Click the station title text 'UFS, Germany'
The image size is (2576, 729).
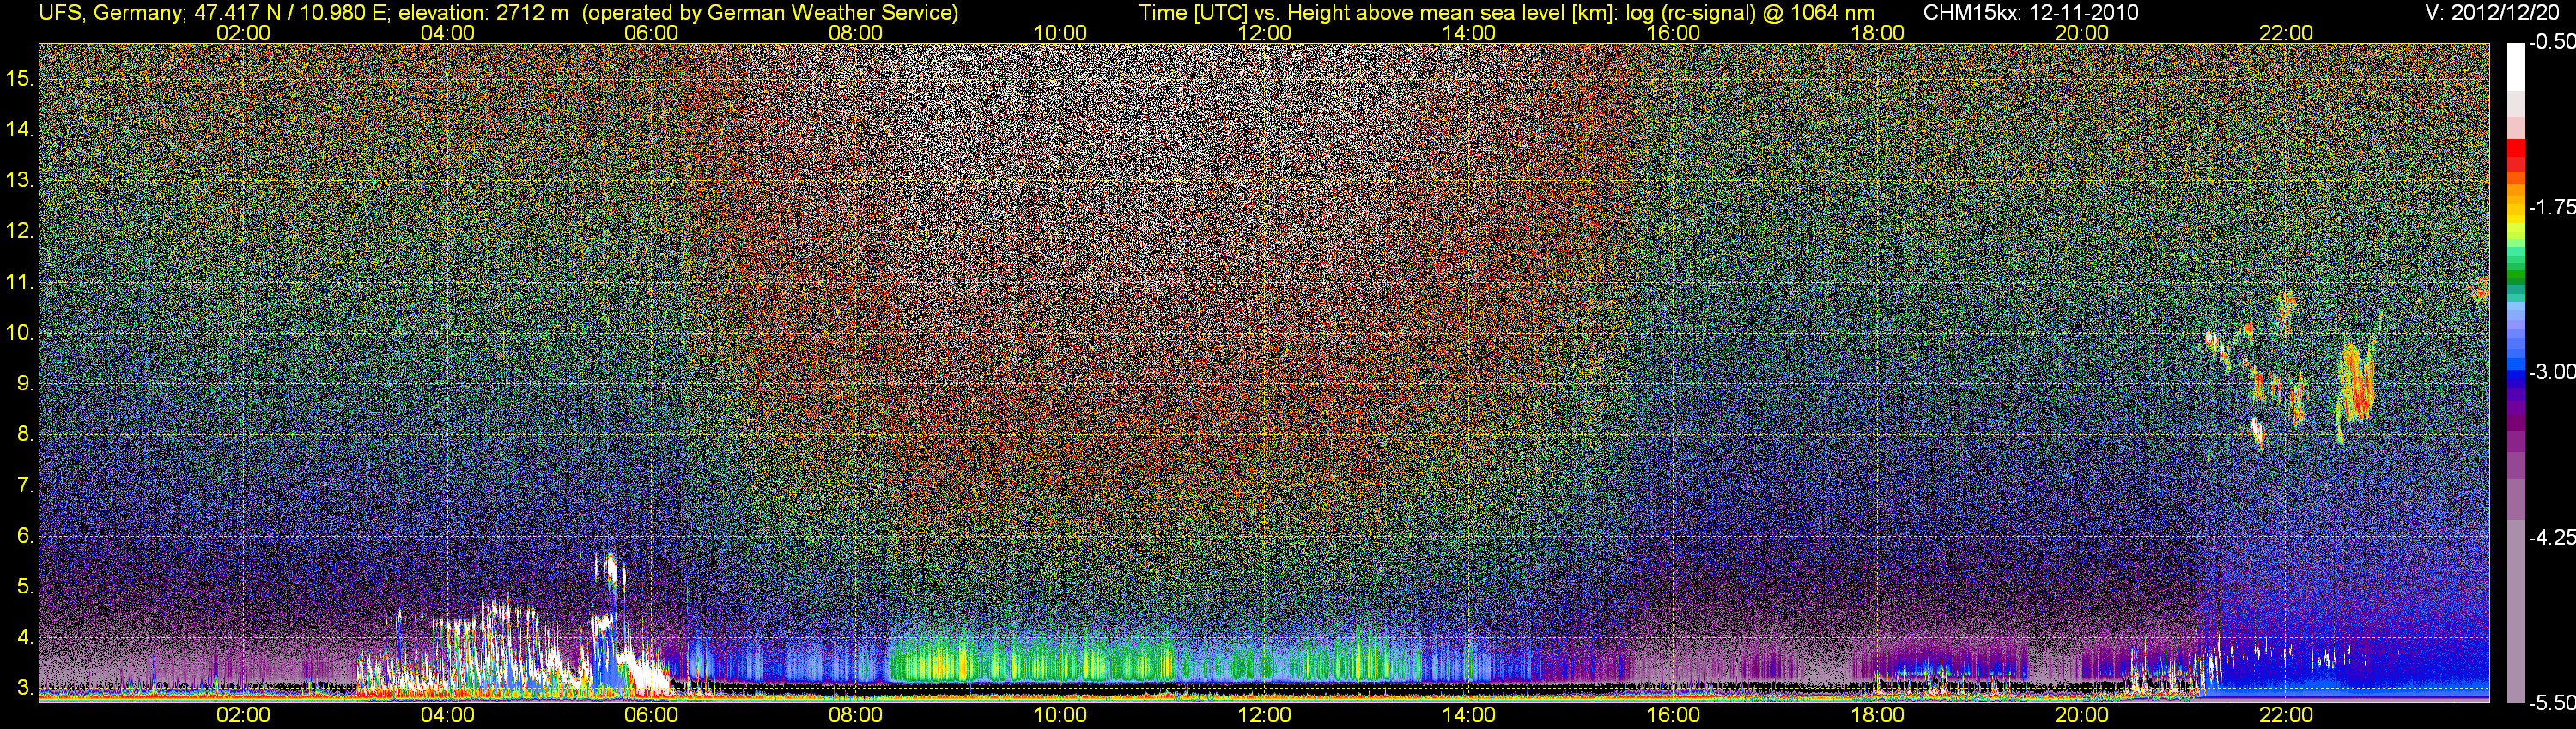coord(112,12)
